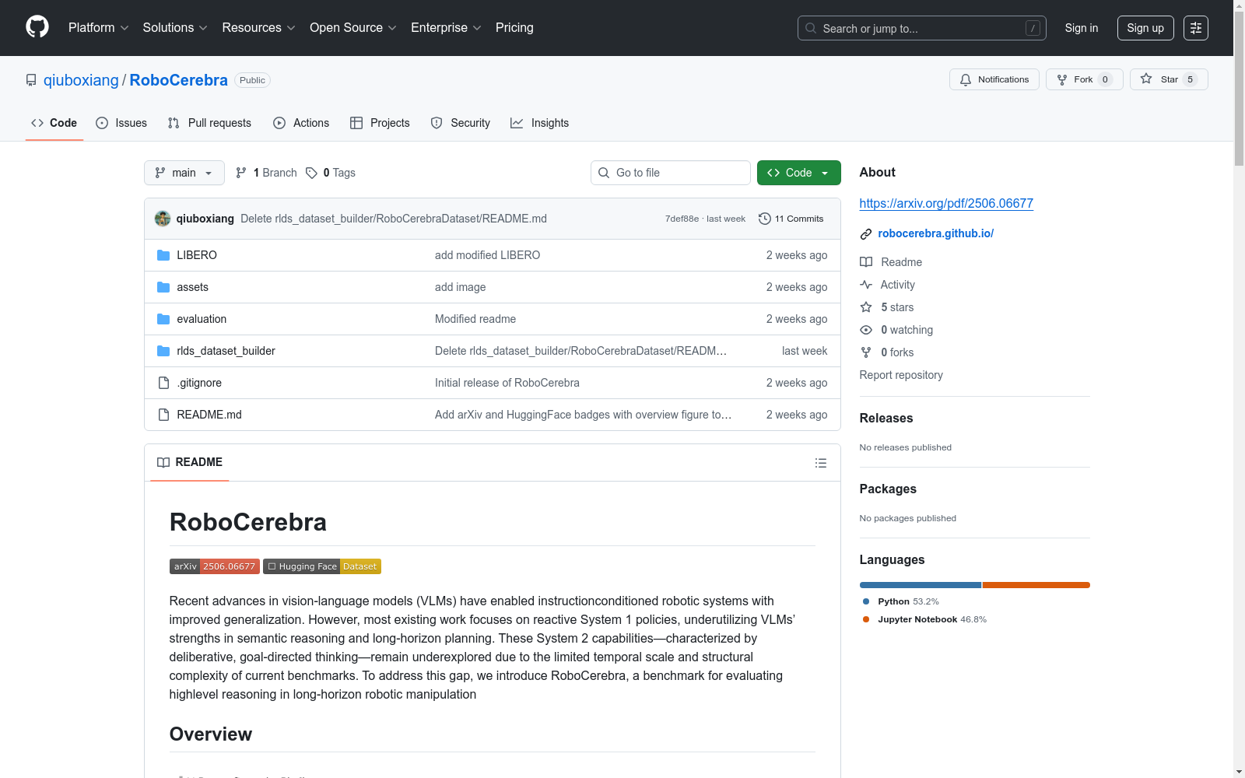Click the repository icon beside qiuboxiang
The height and width of the screenshot is (778, 1245).
[31, 80]
